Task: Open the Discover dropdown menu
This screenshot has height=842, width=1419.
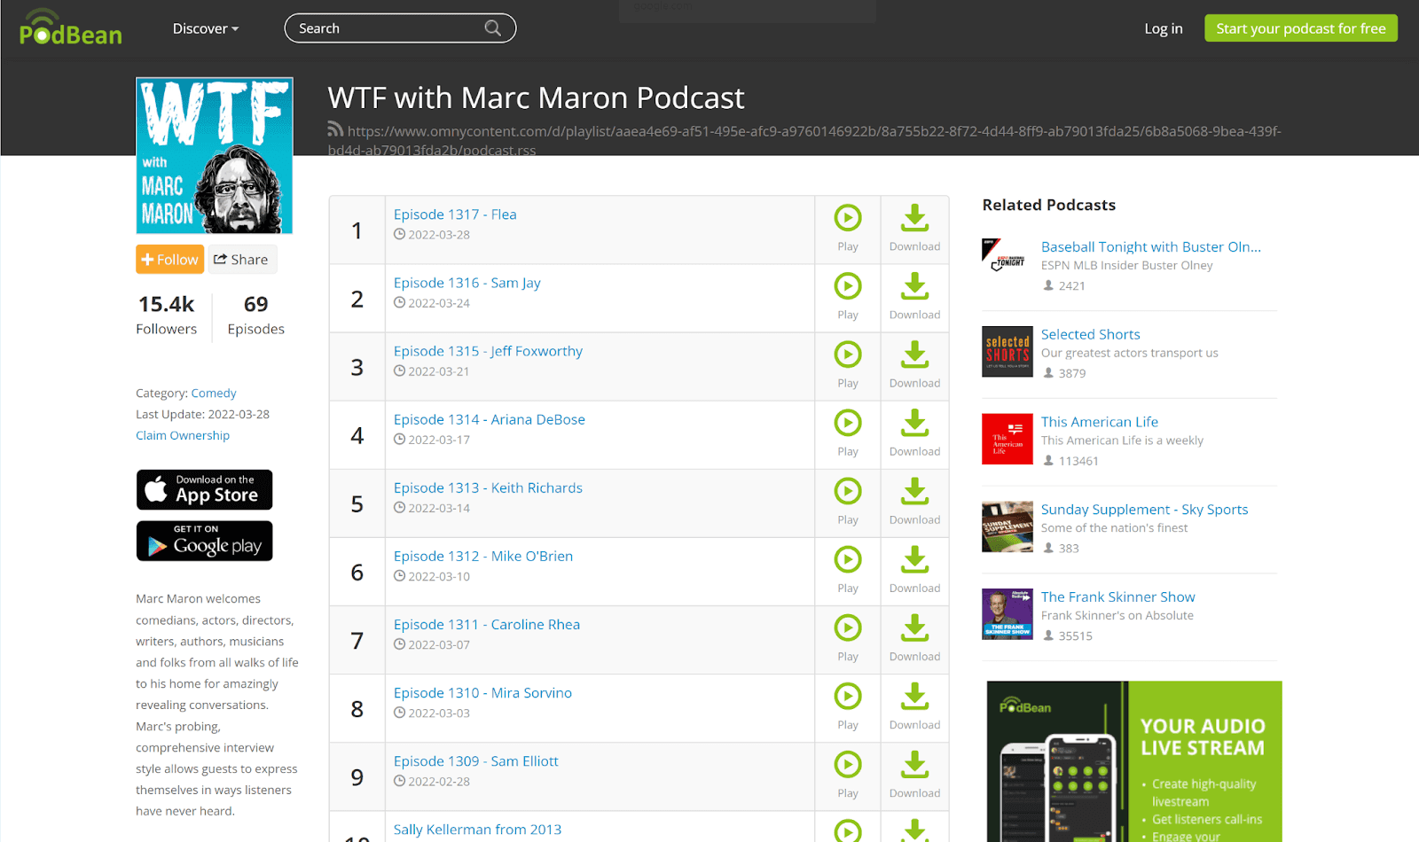Action: coord(206,28)
